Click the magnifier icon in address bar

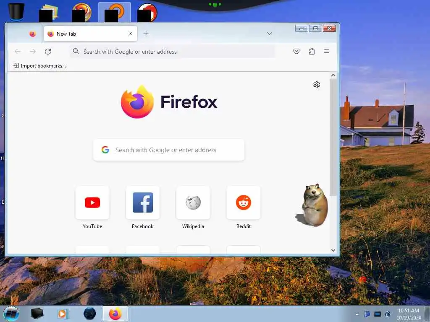click(76, 51)
